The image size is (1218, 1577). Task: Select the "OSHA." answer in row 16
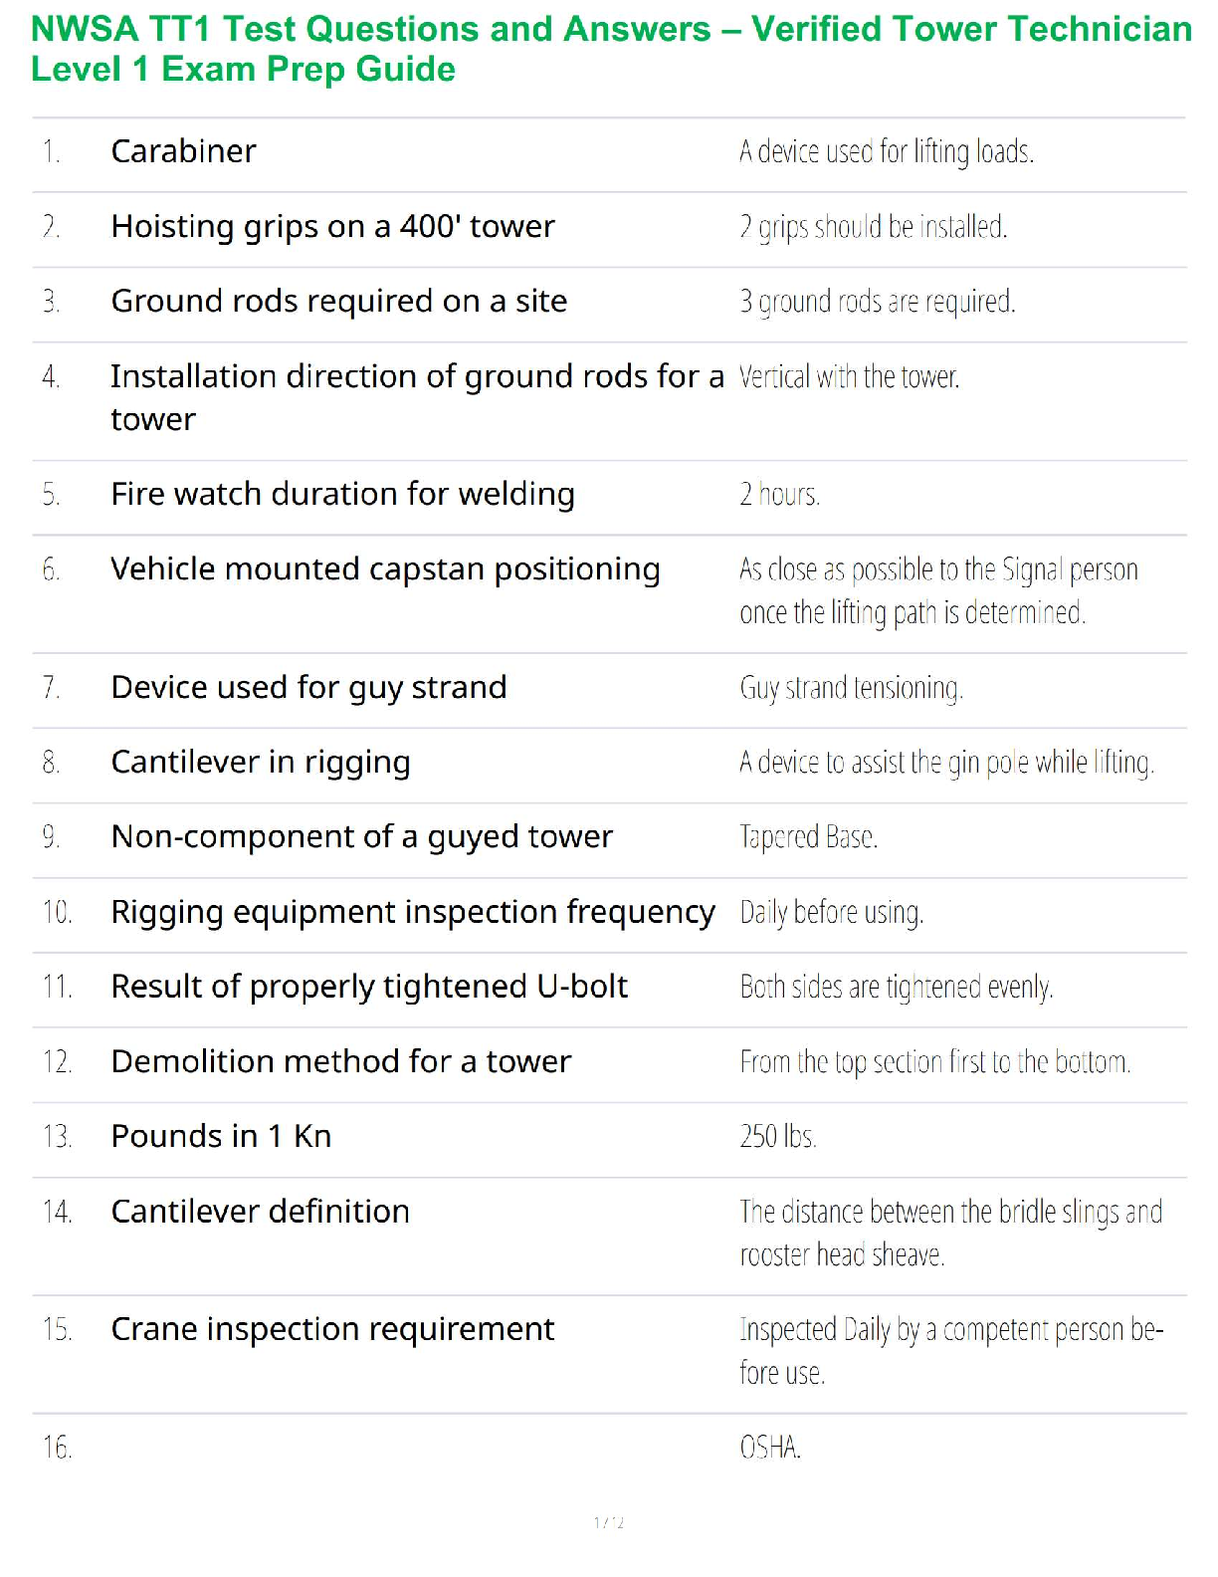pyautogui.click(x=770, y=1448)
